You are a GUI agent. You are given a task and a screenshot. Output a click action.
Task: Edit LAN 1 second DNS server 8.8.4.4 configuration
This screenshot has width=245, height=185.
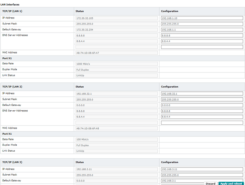(x=202, y=41)
